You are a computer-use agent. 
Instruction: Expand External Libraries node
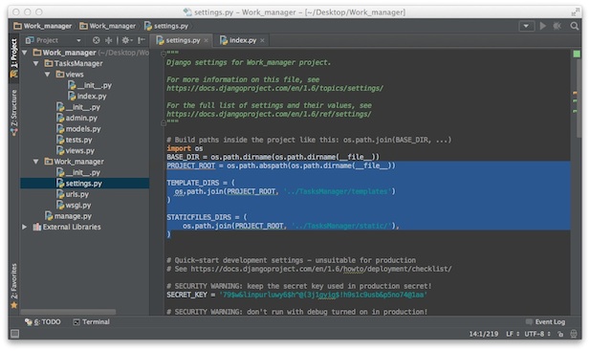pos(25,228)
